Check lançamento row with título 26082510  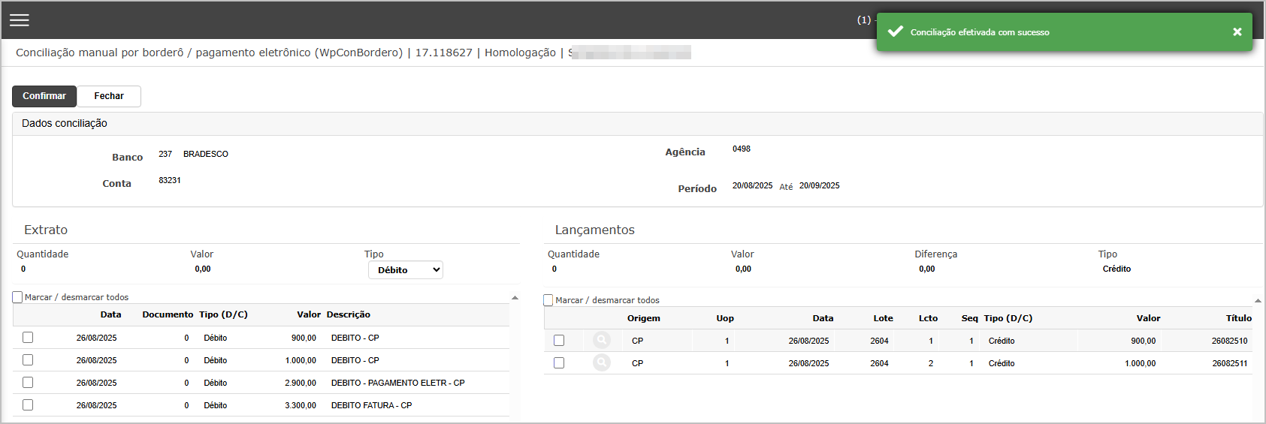(x=559, y=341)
